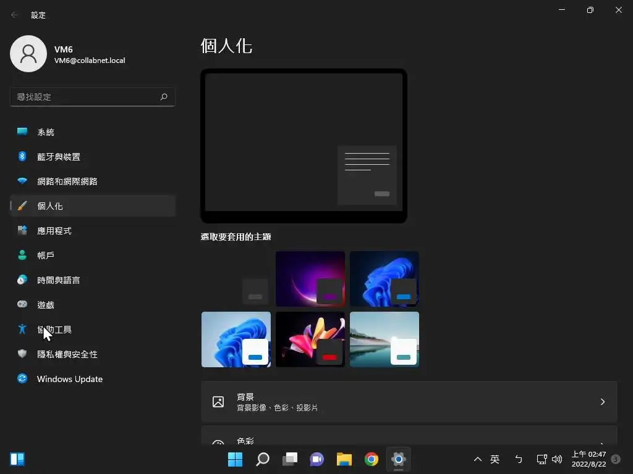Open the VM6 user profile avatar
The width and height of the screenshot is (633, 474).
tap(28, 54)
